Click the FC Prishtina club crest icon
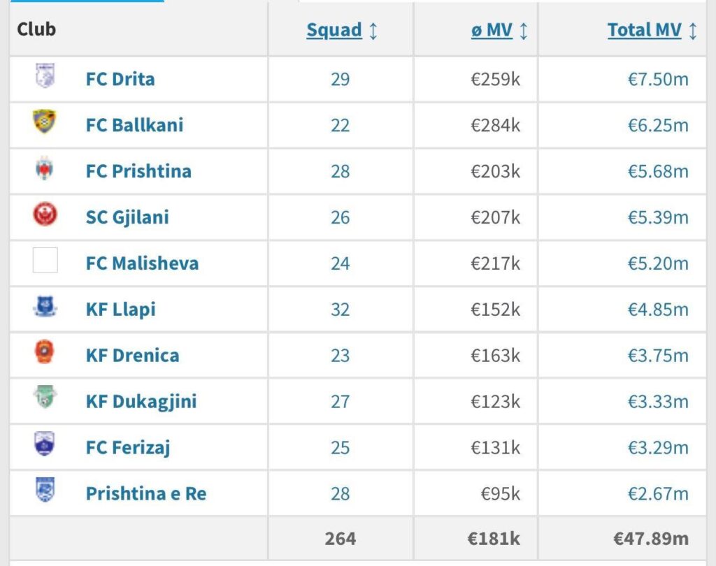The image size is (716, 566). 45,169
